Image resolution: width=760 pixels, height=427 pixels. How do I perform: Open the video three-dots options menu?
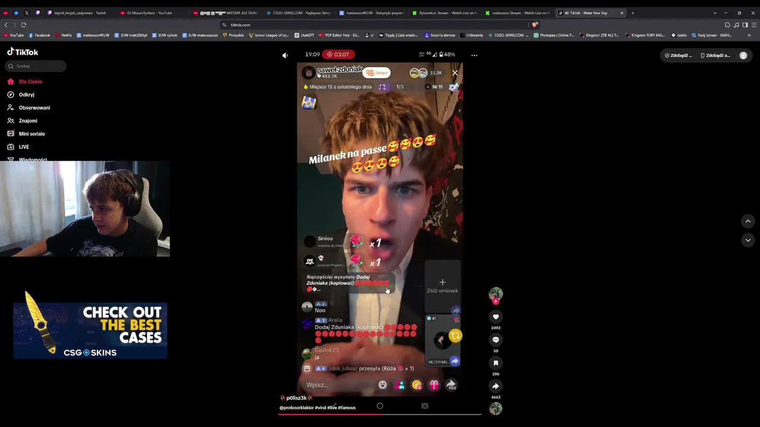coord(474,55)
